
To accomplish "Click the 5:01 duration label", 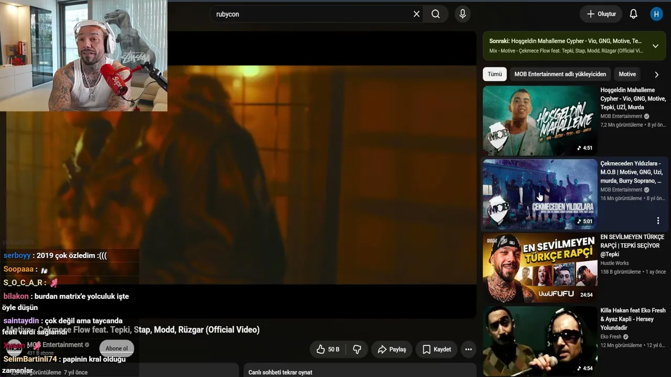I will pyautogui.click(x=585, y=221).
